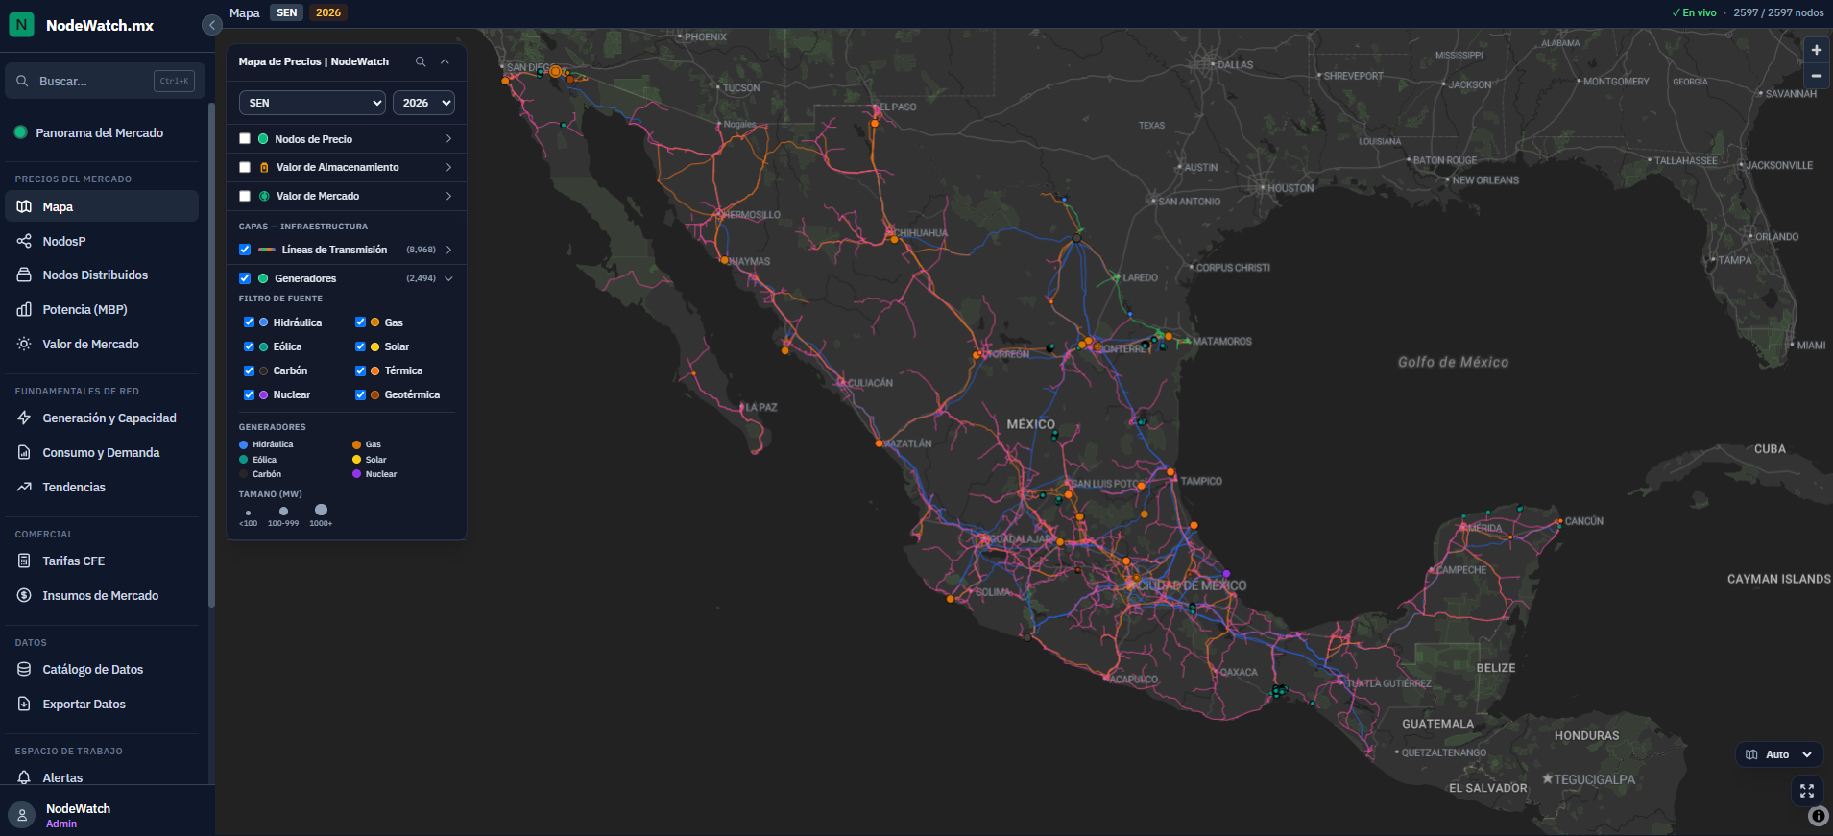Click the Potencia (MBP) bar-chart icon
The width and height of the screenshot is (1833, 836).
click(x=24, y=309)
